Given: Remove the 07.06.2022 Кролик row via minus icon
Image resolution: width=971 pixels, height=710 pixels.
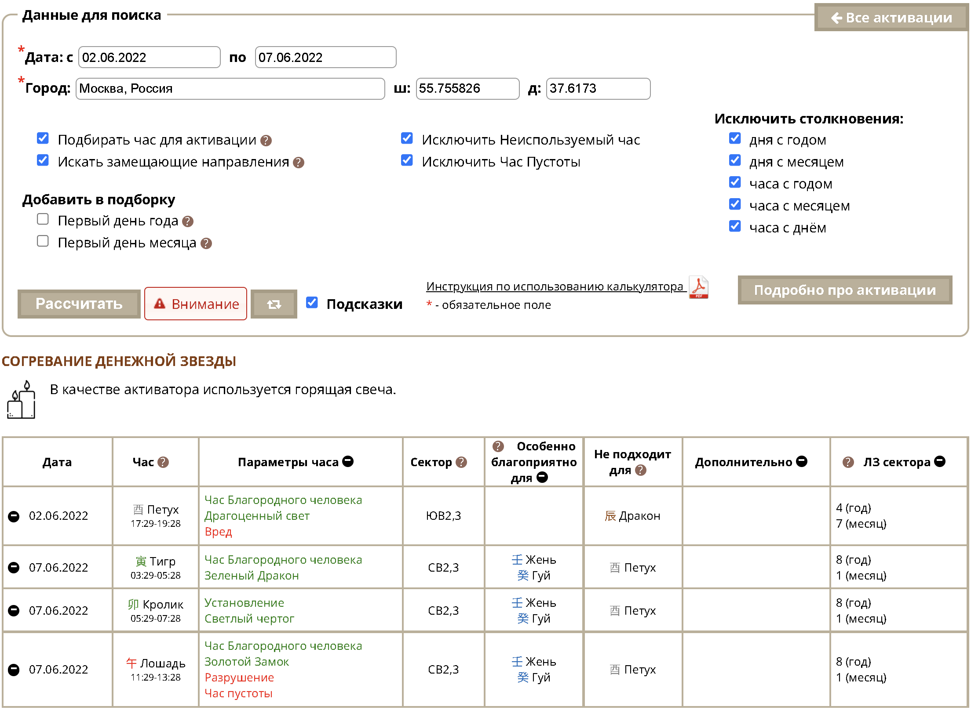Looking at the screenshot, I should click(14, 611).
